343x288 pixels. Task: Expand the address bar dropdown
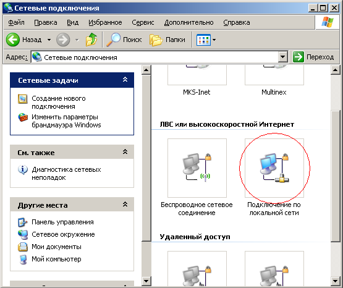[x=283, y=57]
